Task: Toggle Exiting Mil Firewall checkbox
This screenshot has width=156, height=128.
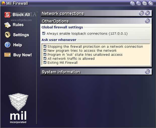Action: [45, 62]
